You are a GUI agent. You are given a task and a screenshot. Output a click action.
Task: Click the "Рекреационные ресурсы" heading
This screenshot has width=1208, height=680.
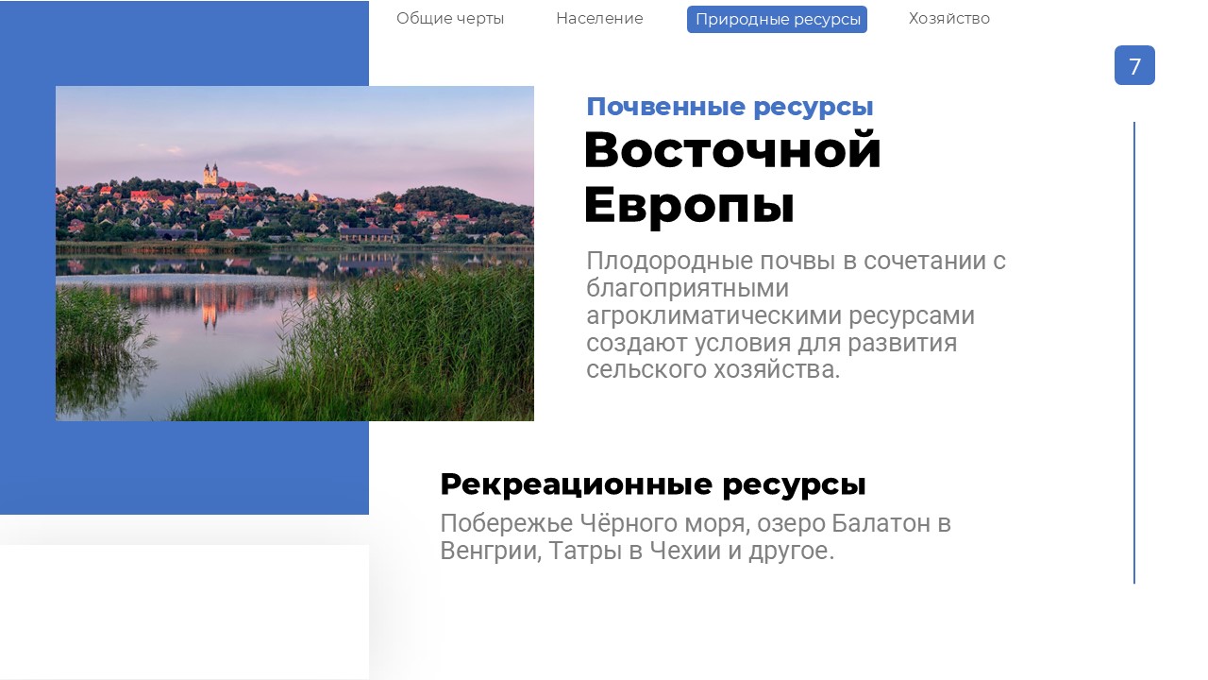[652, 484]
